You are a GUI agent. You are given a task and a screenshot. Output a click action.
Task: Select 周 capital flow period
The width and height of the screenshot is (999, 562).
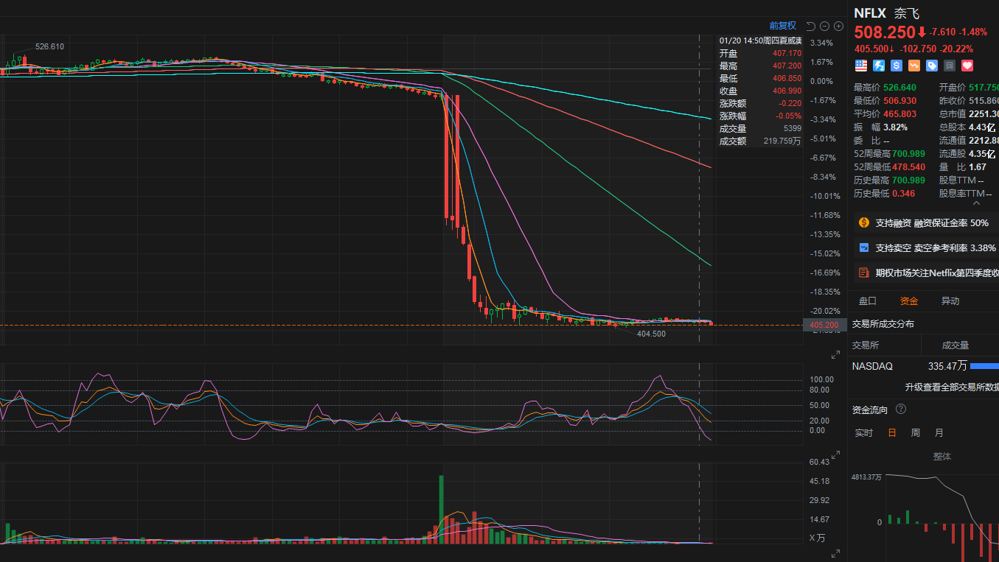[916, 433]
